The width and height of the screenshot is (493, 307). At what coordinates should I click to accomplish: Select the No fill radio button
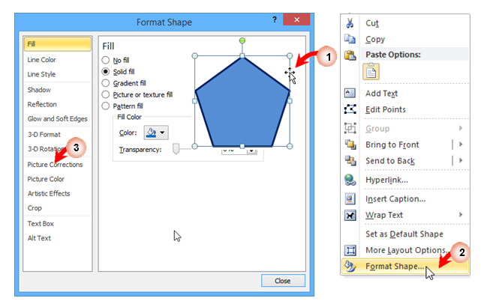coord(106,59)
